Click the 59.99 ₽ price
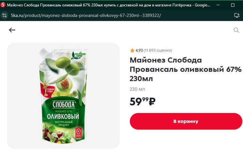243x151 pixels. pyautogui.click(x=142, y=102)
